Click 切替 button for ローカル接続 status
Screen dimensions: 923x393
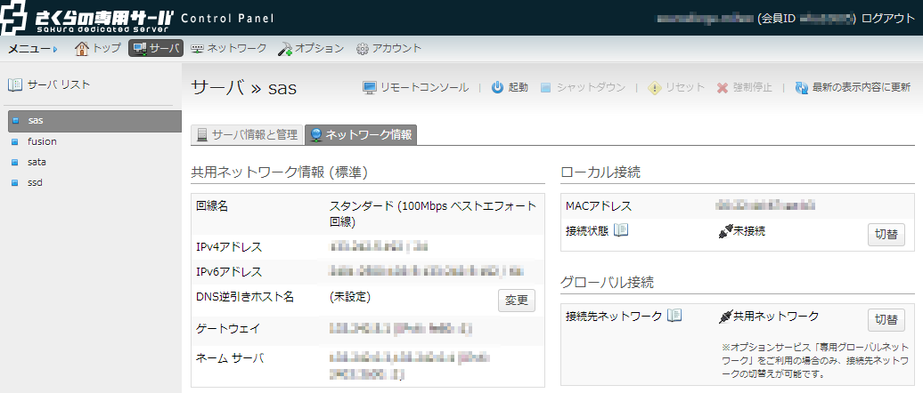pos(886,234)
